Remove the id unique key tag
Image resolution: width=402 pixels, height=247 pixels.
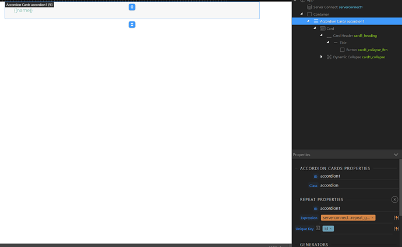(331, 229)
